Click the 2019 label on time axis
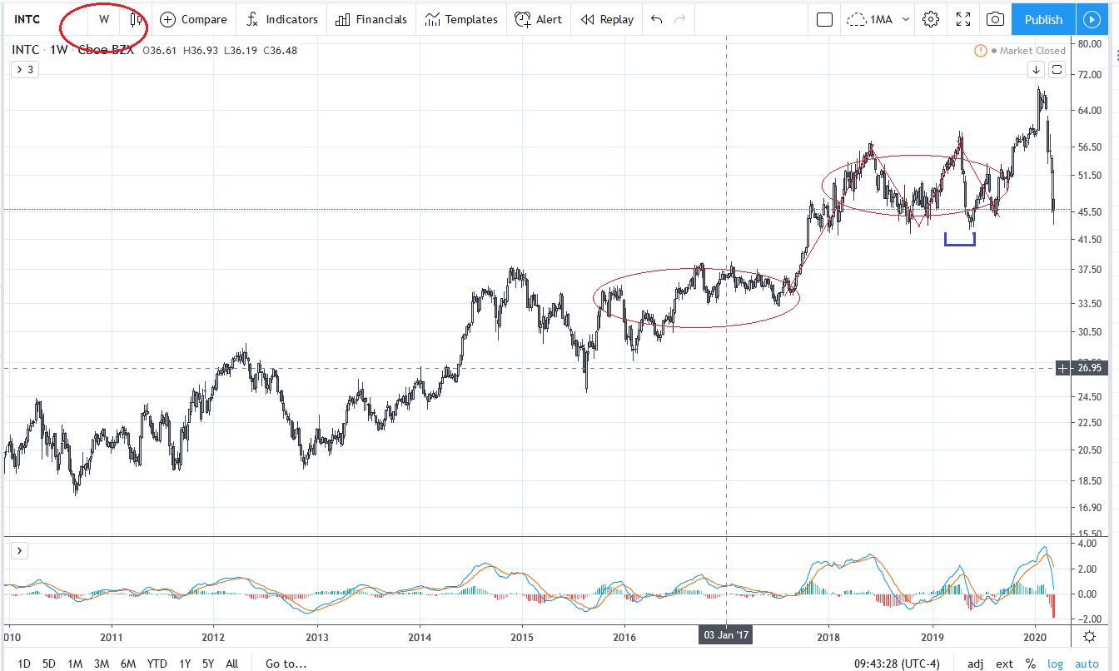Screen dimensions: 1119x671 [x=932, y=637]
